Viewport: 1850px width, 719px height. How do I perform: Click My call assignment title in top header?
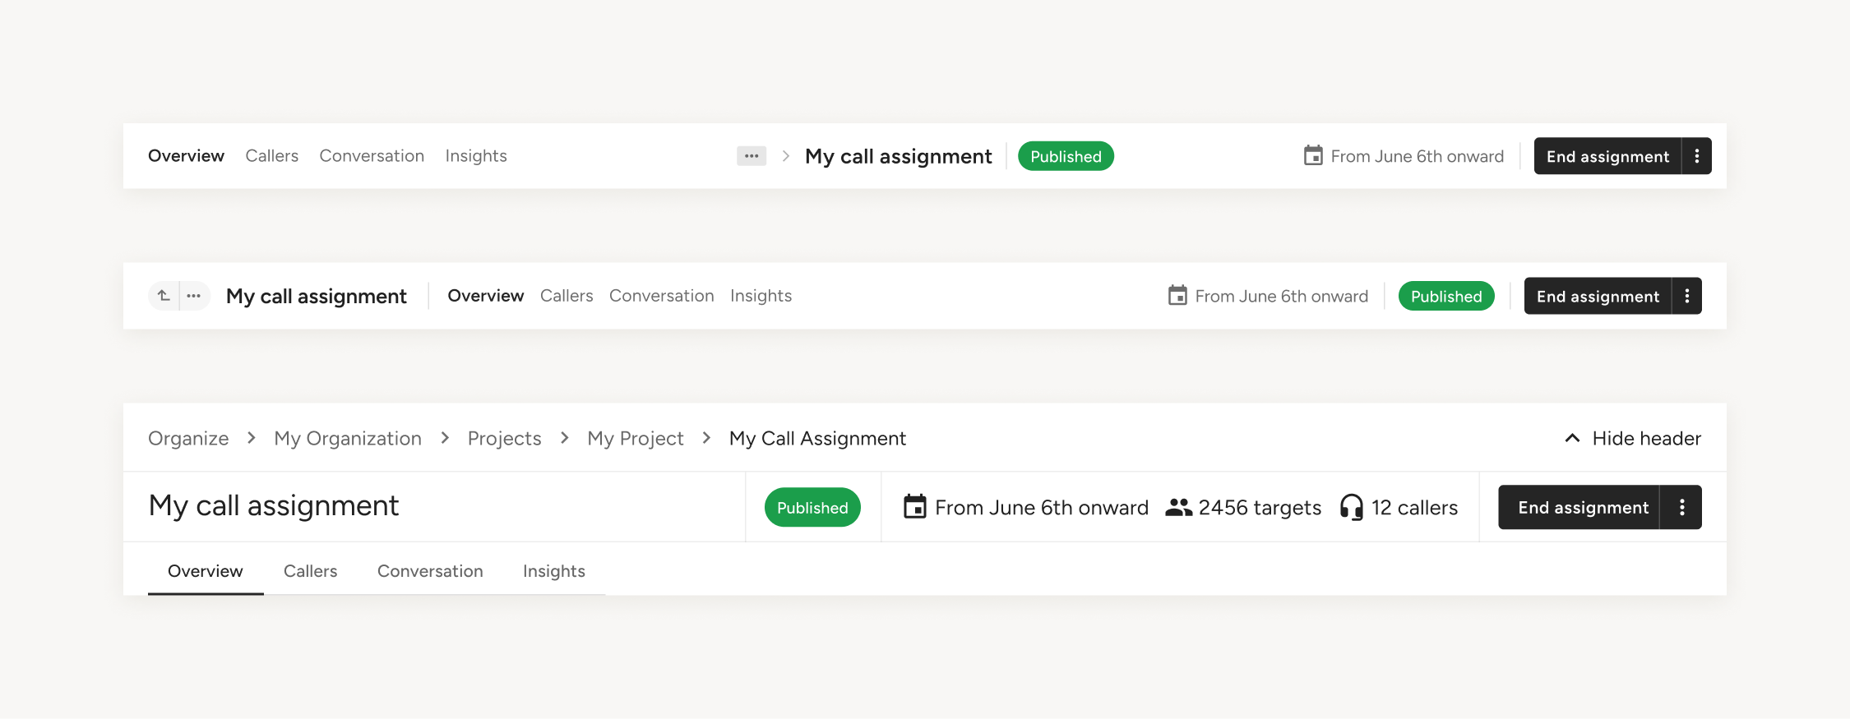click(x=899, y=156)
